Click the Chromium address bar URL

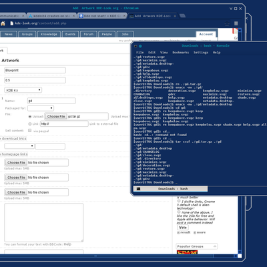point(41,23)
